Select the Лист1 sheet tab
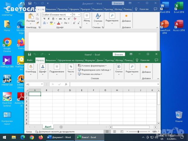 click(x=48, y=127)
